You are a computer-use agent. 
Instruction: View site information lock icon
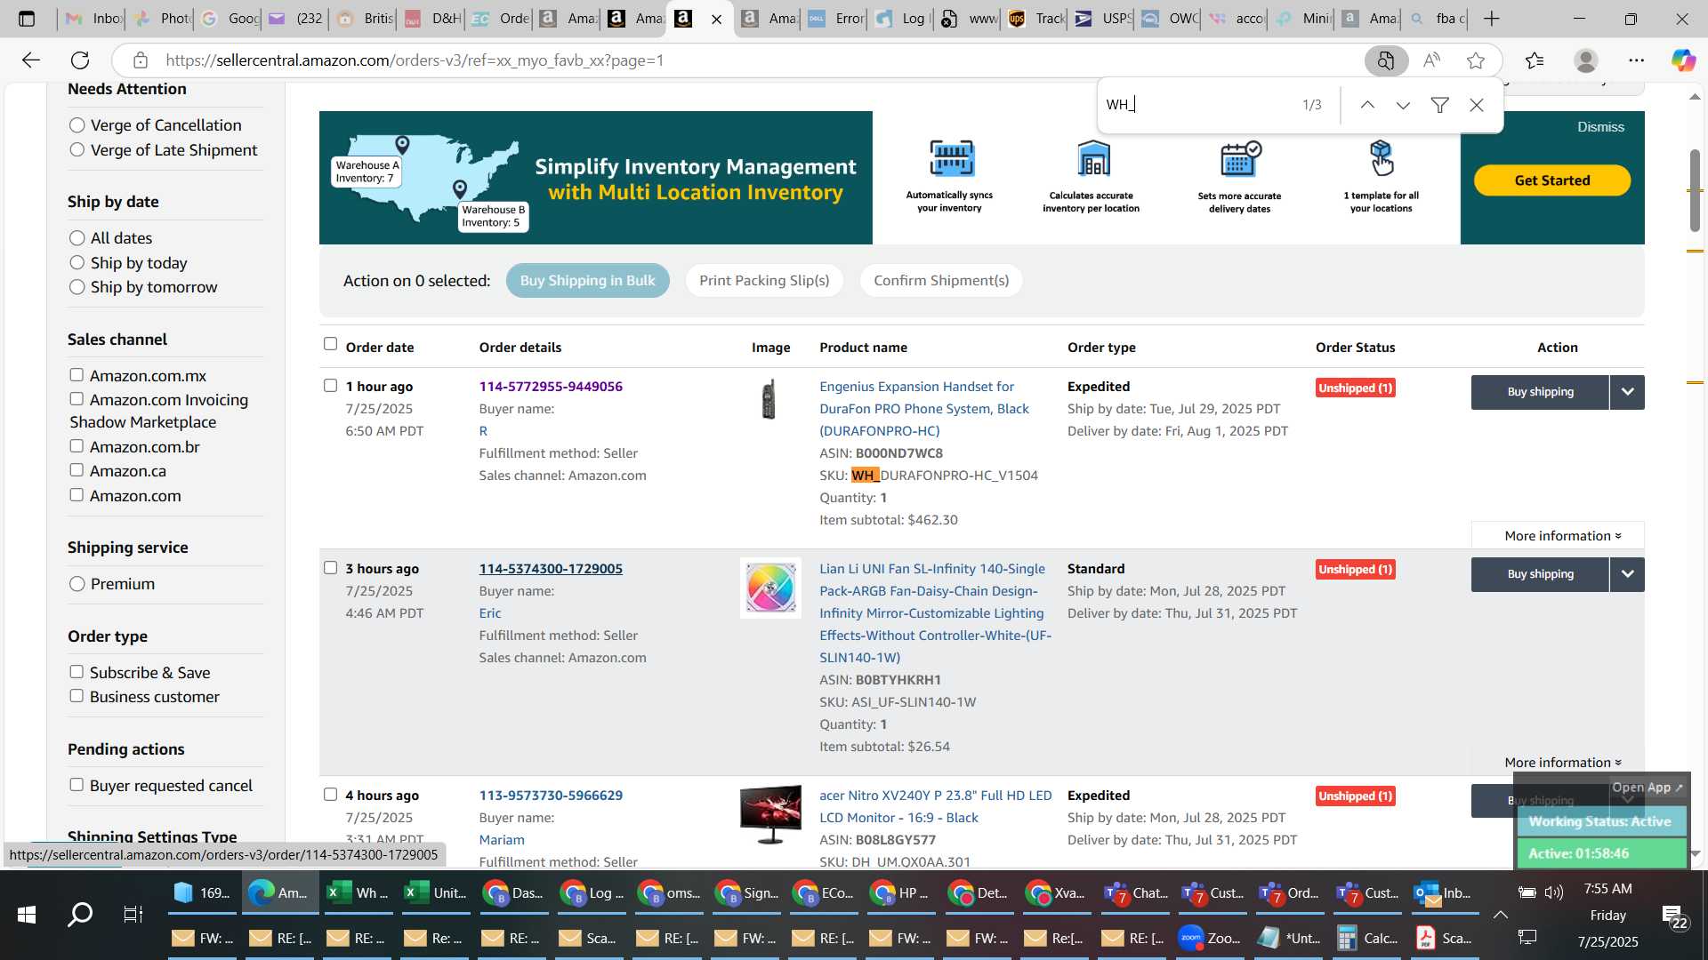(140, 60)
